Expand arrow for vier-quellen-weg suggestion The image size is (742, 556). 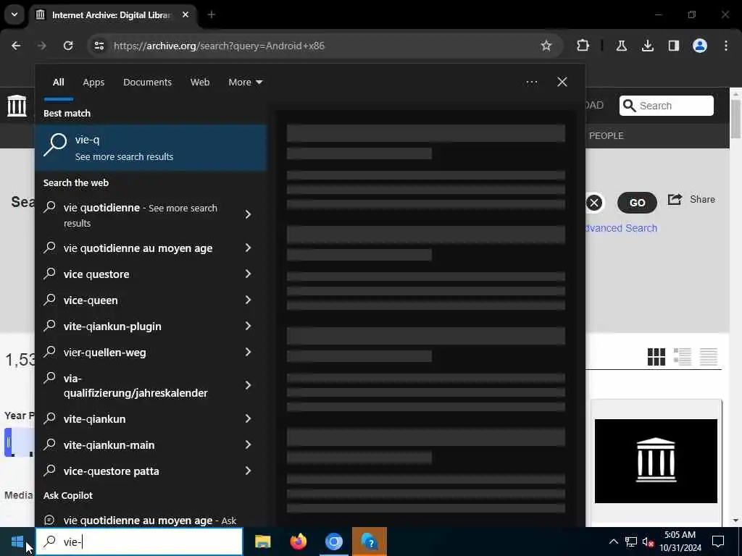[248, 352]
